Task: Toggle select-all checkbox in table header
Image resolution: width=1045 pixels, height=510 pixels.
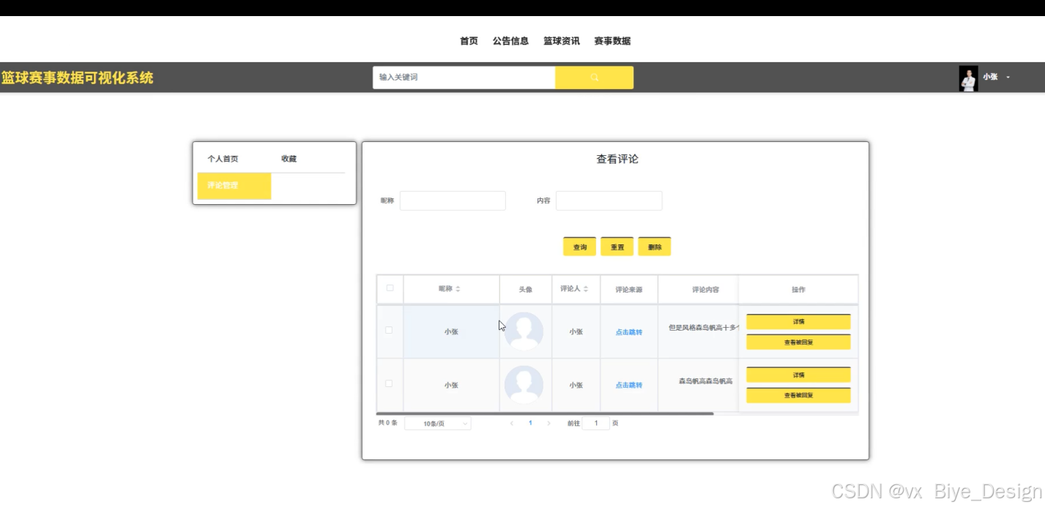Action: [x=390, y=288]
